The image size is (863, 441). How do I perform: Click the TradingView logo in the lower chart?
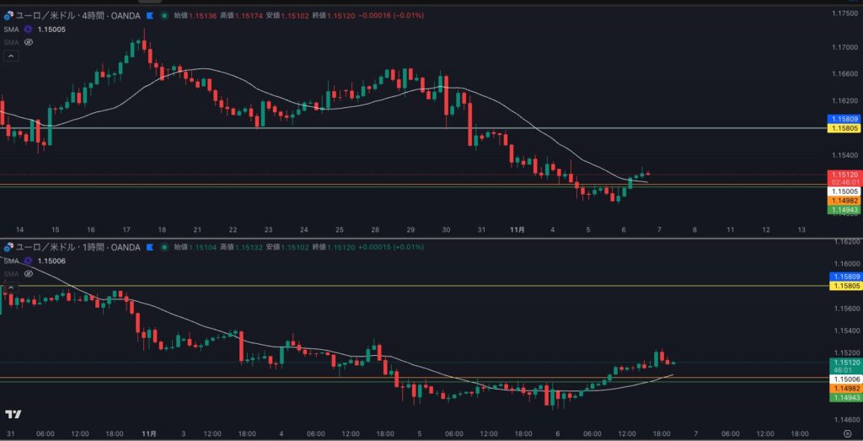(13, 414)
